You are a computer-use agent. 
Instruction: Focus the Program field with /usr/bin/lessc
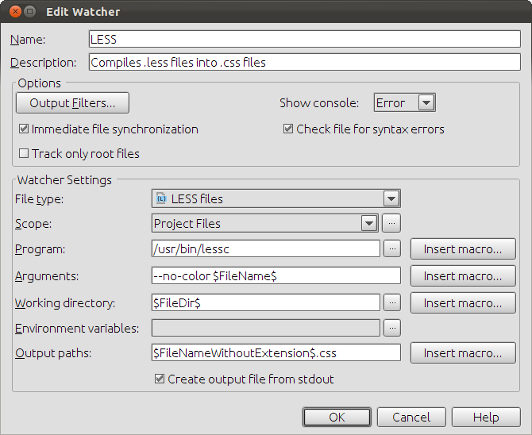266,248
